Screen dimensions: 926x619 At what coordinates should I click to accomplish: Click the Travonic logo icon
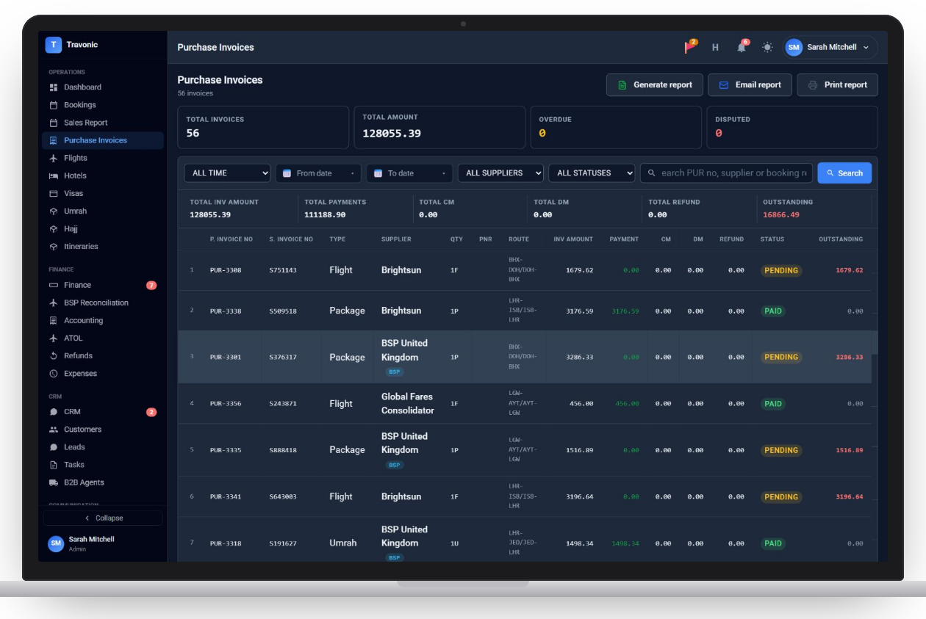[54, 45]
